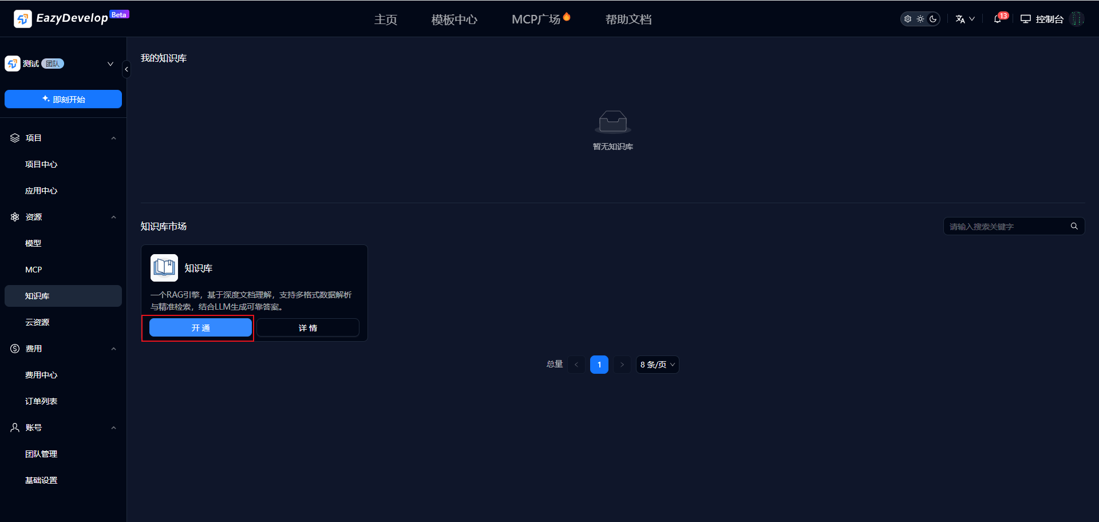Select system theme gear toggle

(x=908, y=19)
